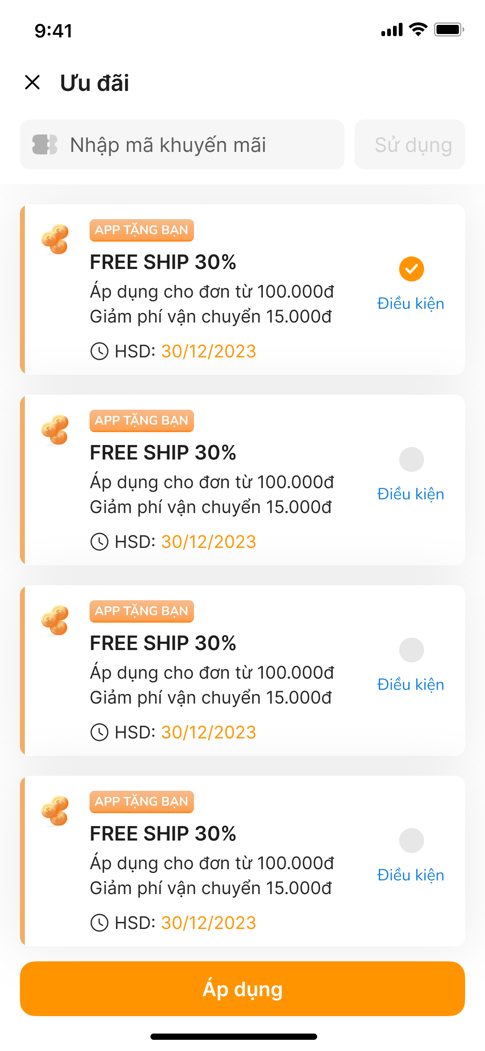This screenshot has height=1051, width=485.
Task: Focus the Nhập mã khuyến mãi field
Action: [199, 144]
